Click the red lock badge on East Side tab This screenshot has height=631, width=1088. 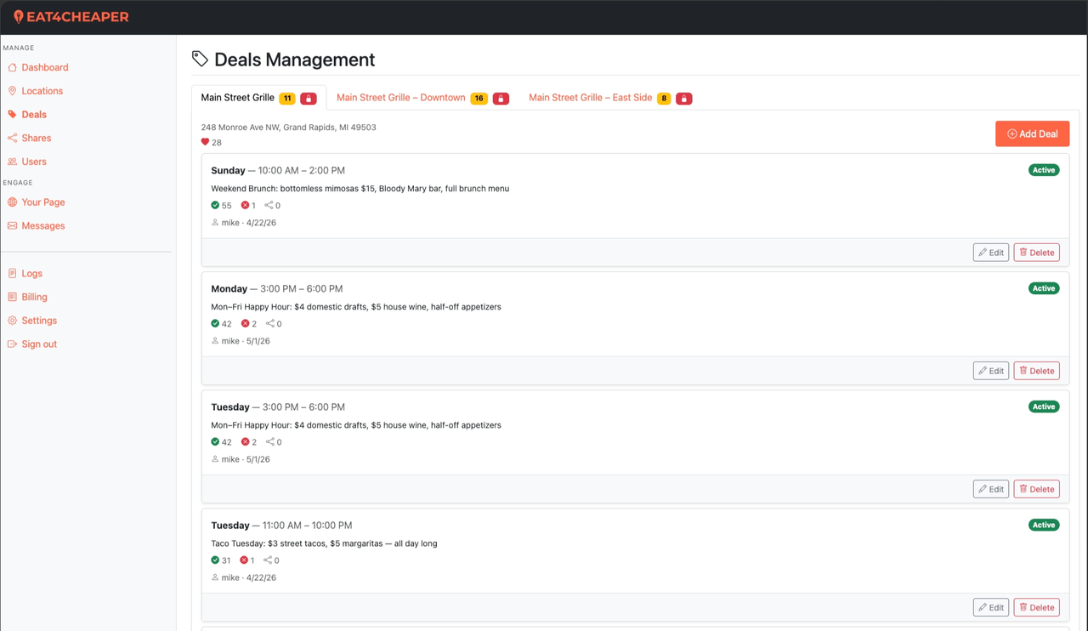[683, 99]
